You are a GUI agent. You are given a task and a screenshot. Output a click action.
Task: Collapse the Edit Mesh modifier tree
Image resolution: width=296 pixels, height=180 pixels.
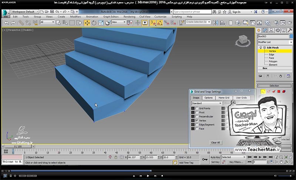265,47
